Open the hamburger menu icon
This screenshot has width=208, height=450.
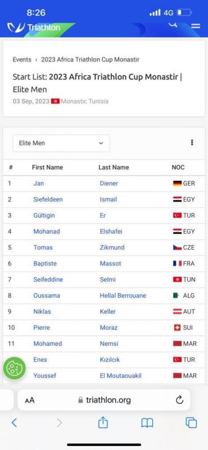click(196, 26)
